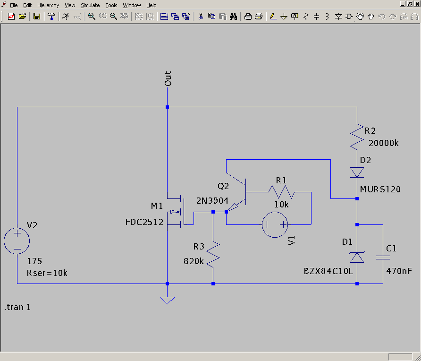This screenshot has width=421, height=361.
Task: Open Print Setup icon
Action: click(x=248, y=17)
